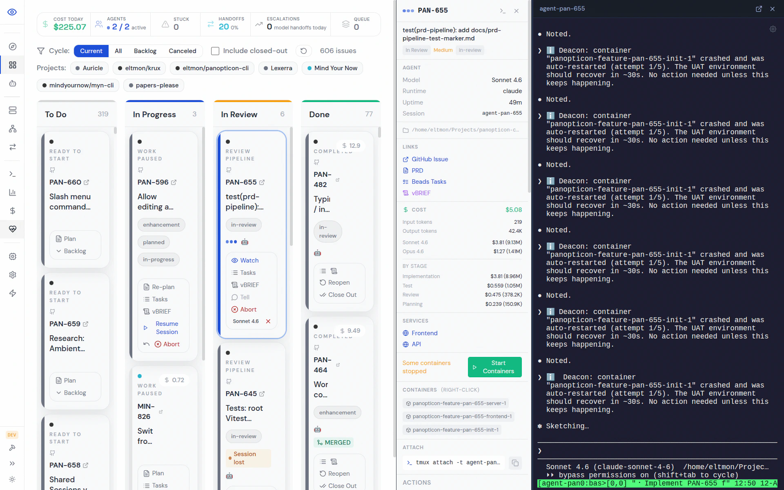784x490 pixels.
Task: Click panopticon-feature-pan-655-server-1 container chip
Action: (456, 403)
